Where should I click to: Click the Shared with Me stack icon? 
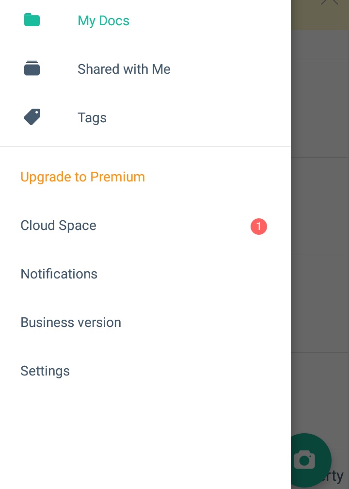pyautogui.click(x=32, y=68)
